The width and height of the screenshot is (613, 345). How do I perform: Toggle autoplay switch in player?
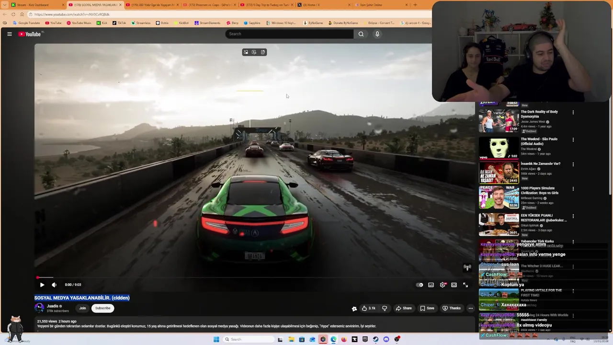(420, 285)
